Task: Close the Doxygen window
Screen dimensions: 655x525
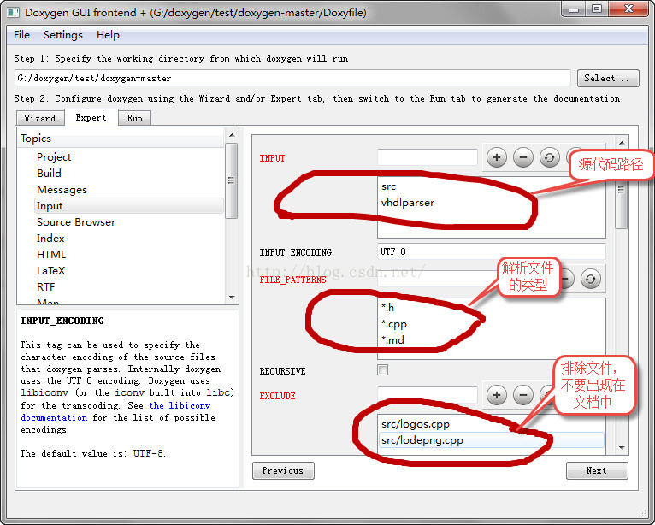Action: [x=628, y=9]
